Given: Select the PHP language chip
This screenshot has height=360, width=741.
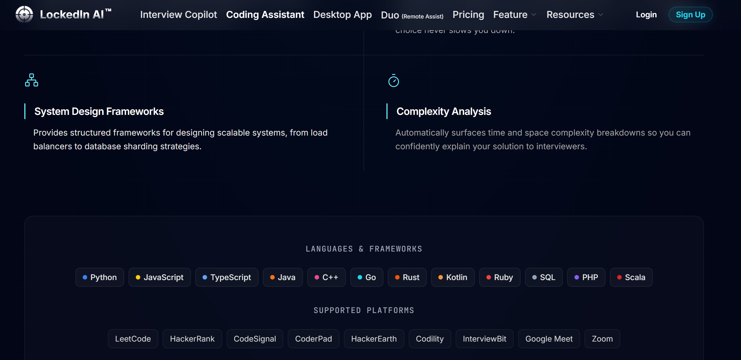Looking at the screenshot, I should click(x=586, y=277).
